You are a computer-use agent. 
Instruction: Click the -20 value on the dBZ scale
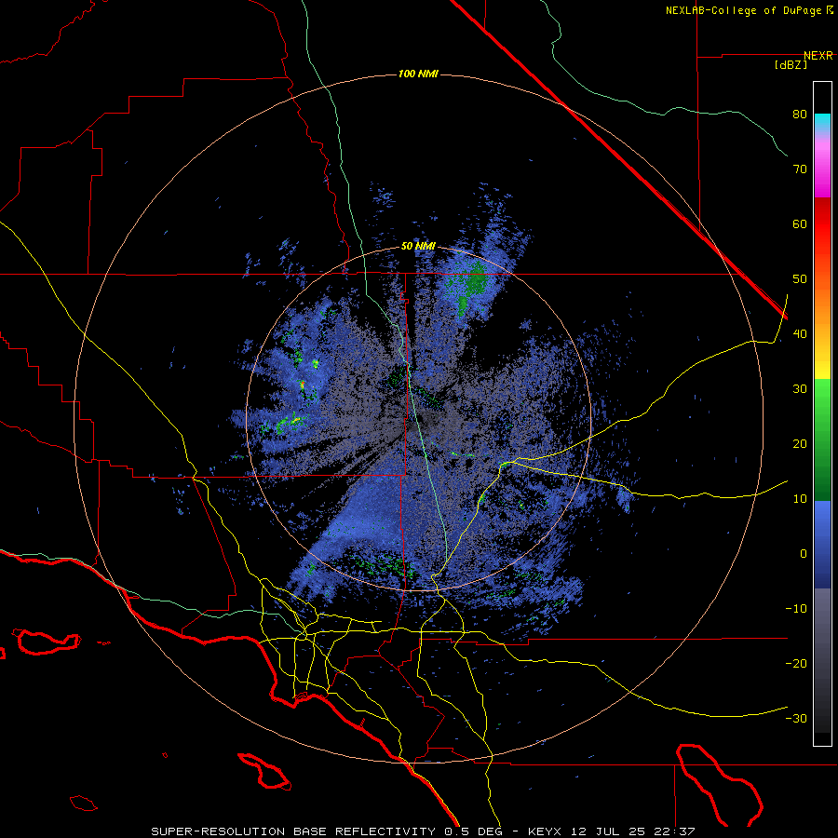click(796, 664)
